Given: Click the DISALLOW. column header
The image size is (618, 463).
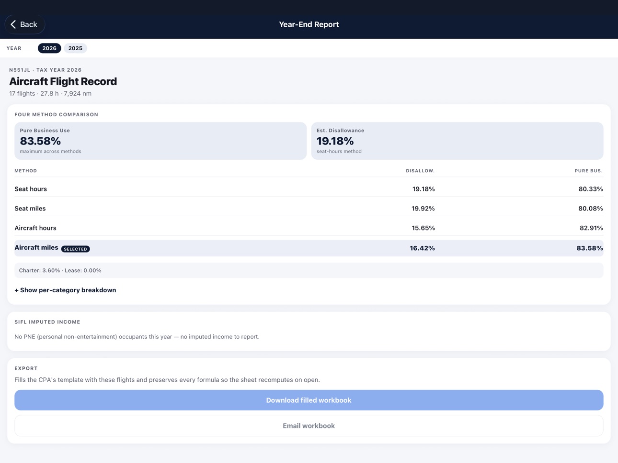Looking at the screenshot, I should (x=420, y=171).
